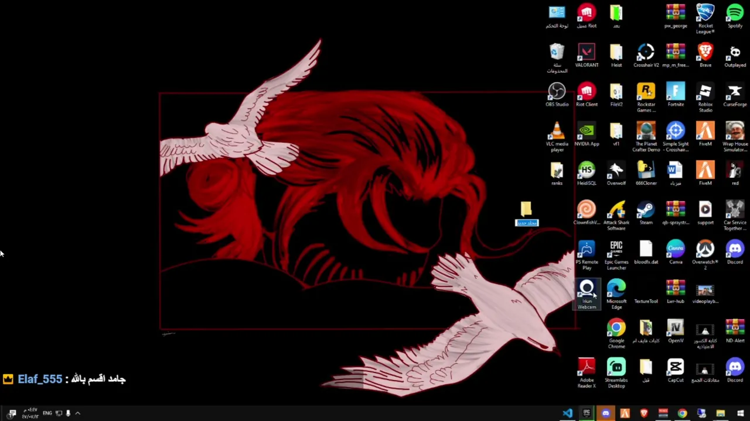750x421 pixels.
Task: Select the vf1 folder
Action: point(616,134)
